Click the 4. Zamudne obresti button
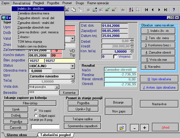 click(x=158, y=52)
